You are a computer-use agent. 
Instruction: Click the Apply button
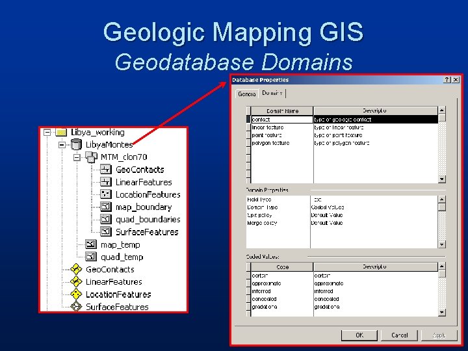tap(439, 335)
